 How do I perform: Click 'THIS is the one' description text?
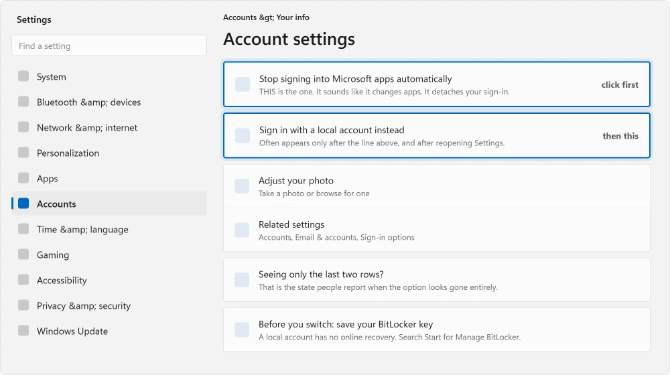(384, 92)
